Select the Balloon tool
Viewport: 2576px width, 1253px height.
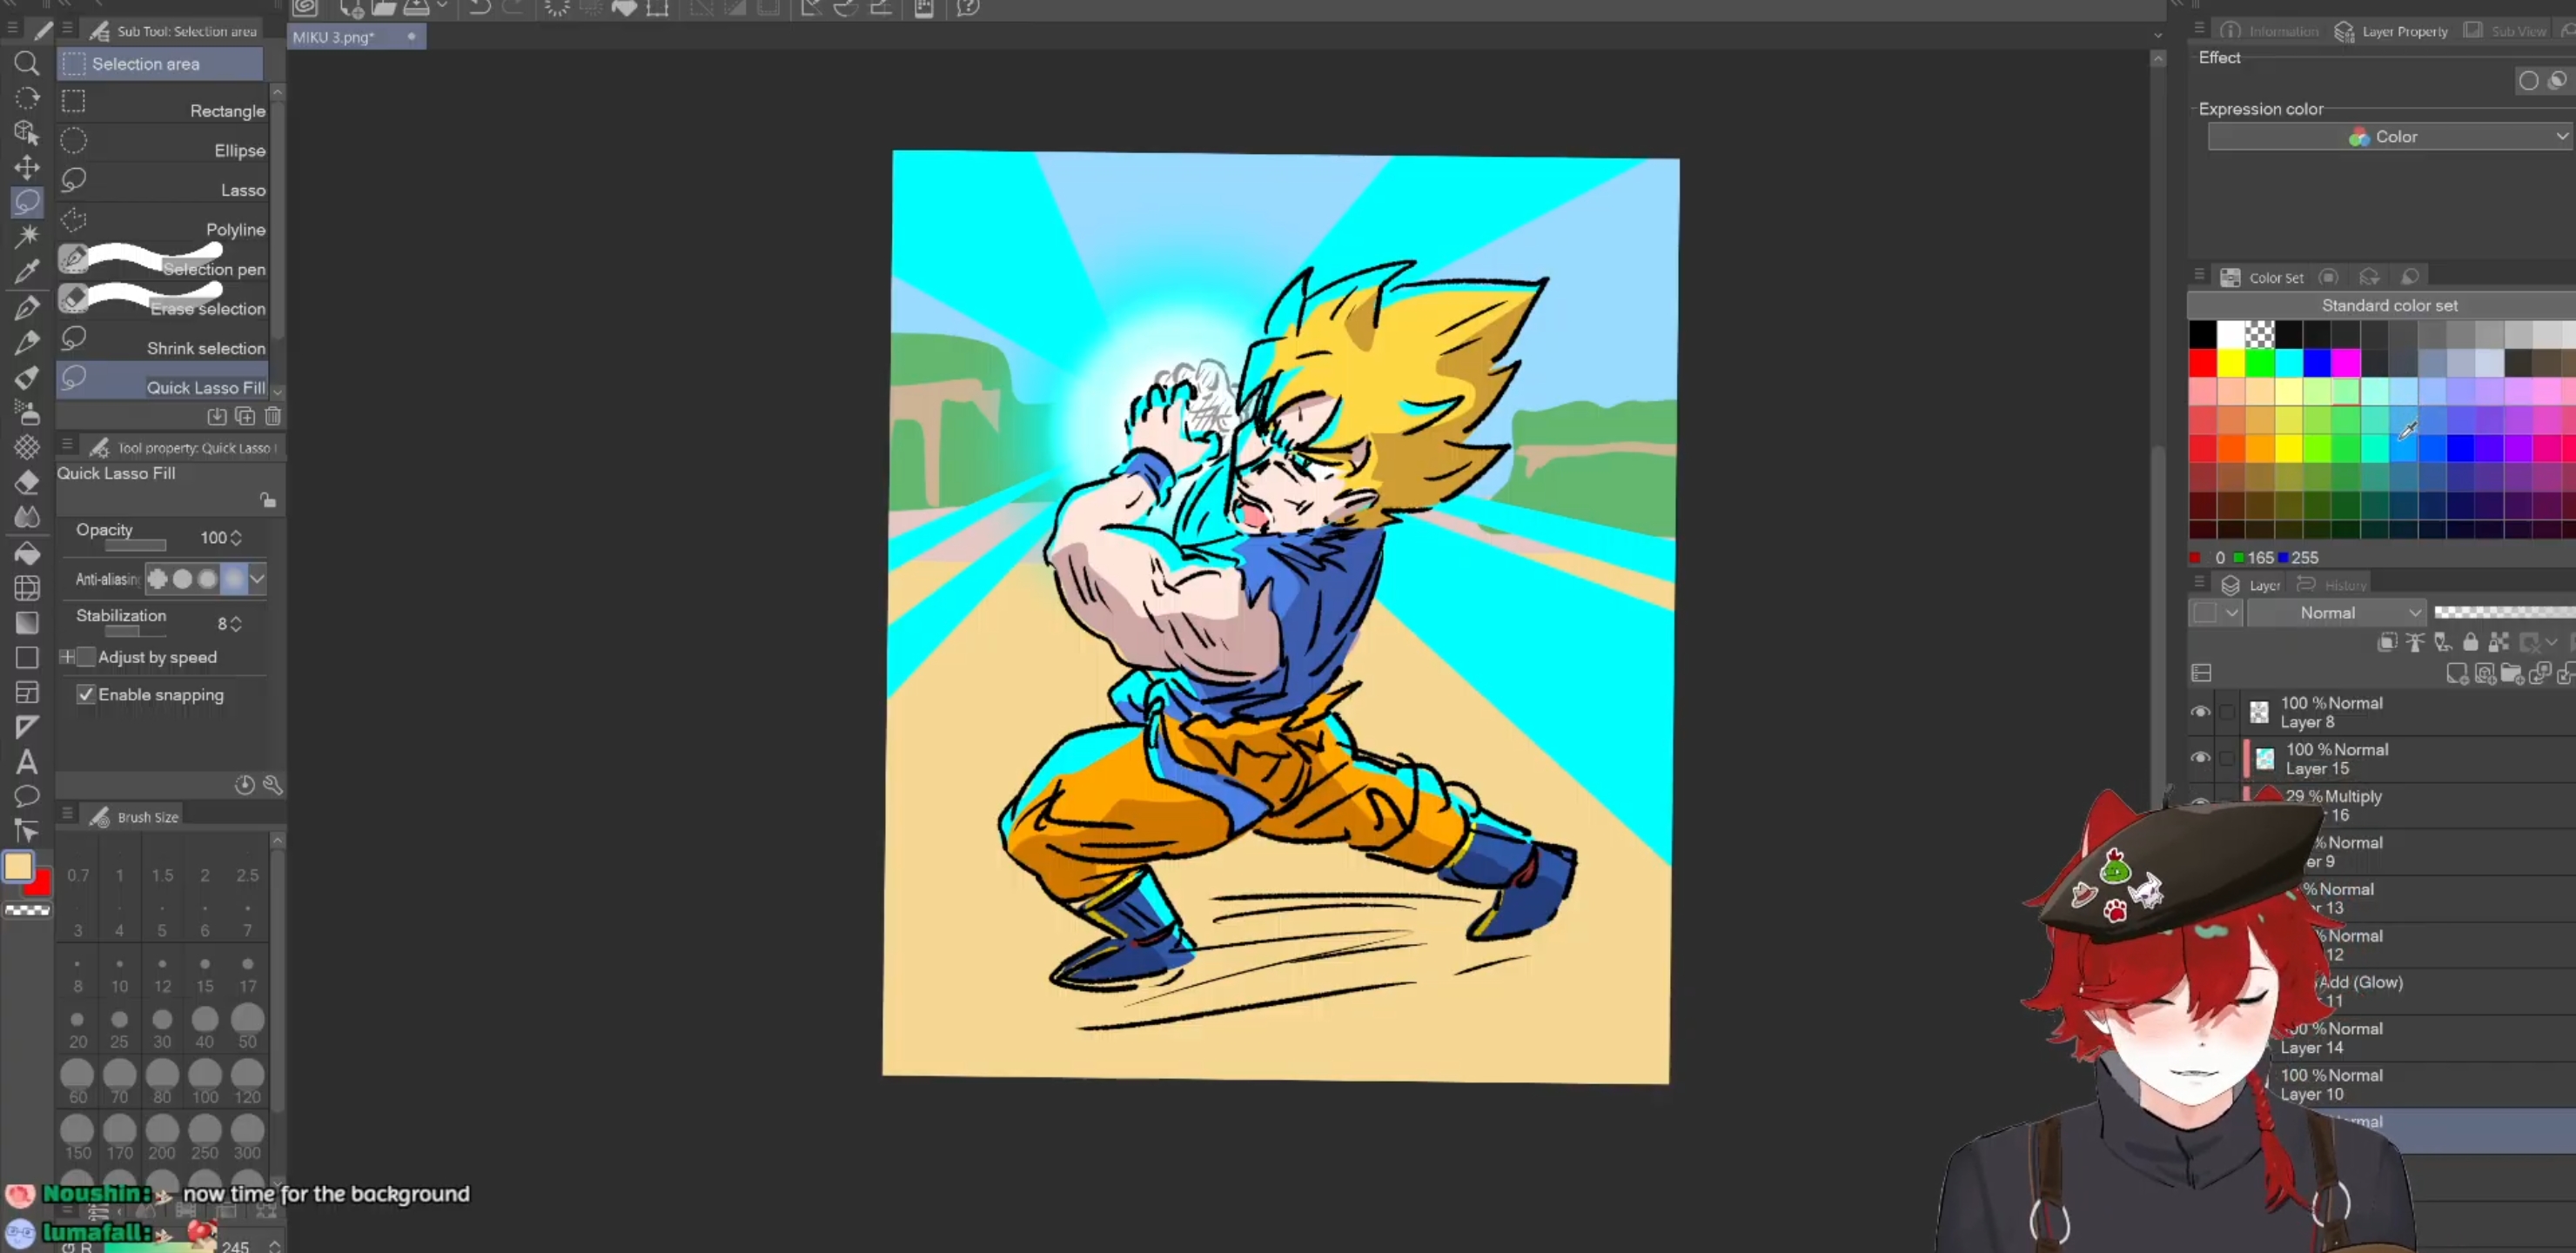pos(27,797)
